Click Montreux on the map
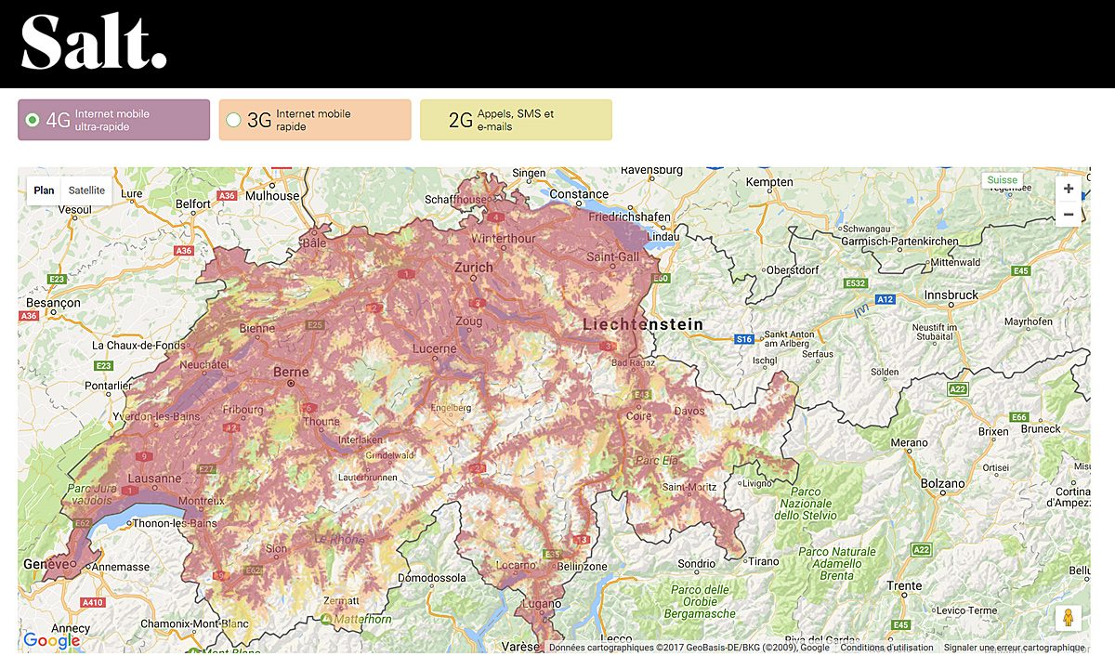Screen dimensions: 1115x669 tap(201, 500)
